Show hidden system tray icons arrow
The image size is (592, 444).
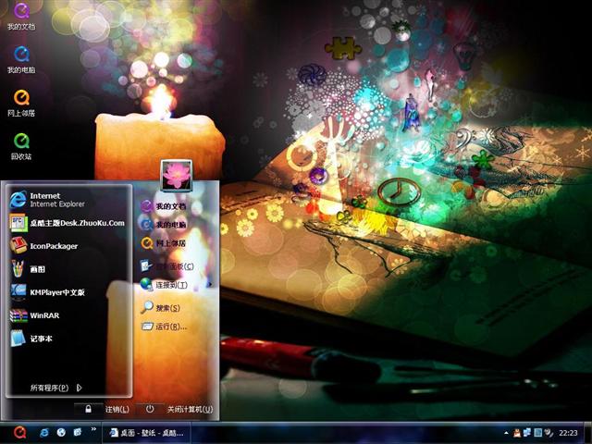(x=506, y=433)
